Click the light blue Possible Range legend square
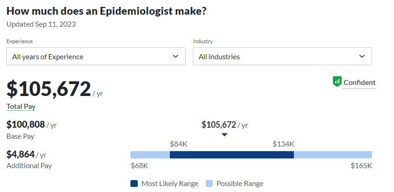The height and width of the screenshot is (192, 394). pos(209,184)
